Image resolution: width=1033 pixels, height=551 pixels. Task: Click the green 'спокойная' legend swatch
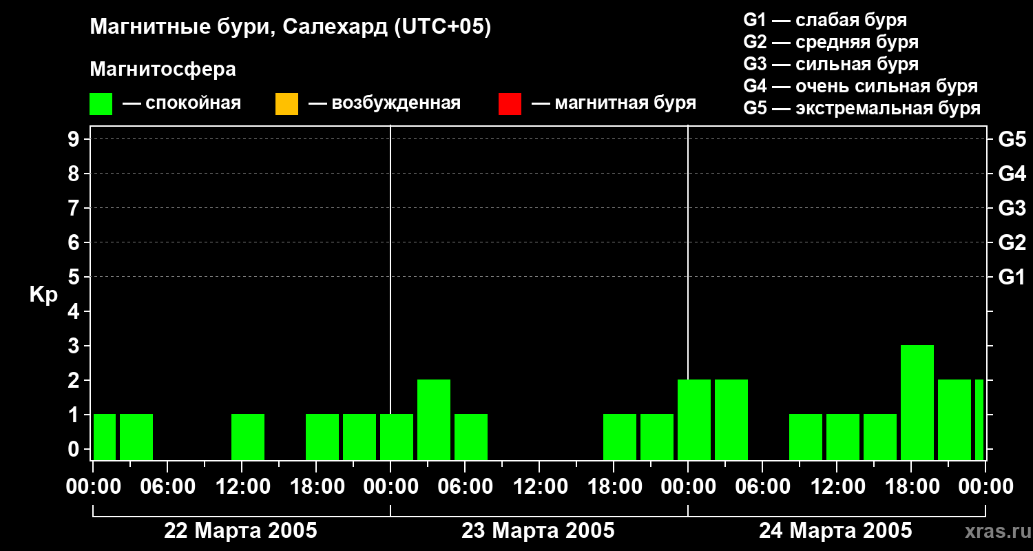101,104
